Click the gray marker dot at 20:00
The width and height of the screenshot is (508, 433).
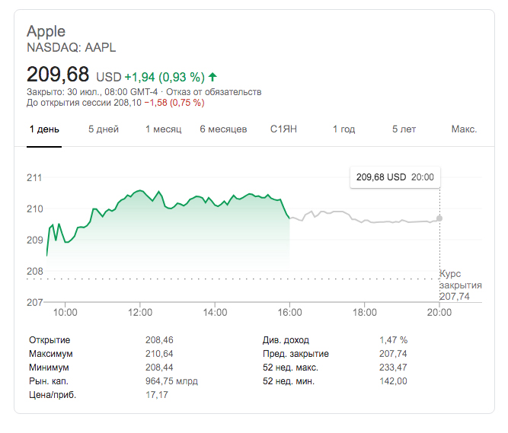[x=439, y=218]
